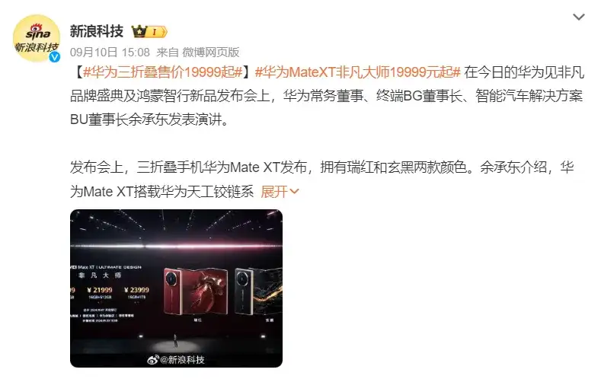The width and height of the screenshot is (601, 379).
Task: Click the ¥23999 price in the photo
Action: click(136, 290)
